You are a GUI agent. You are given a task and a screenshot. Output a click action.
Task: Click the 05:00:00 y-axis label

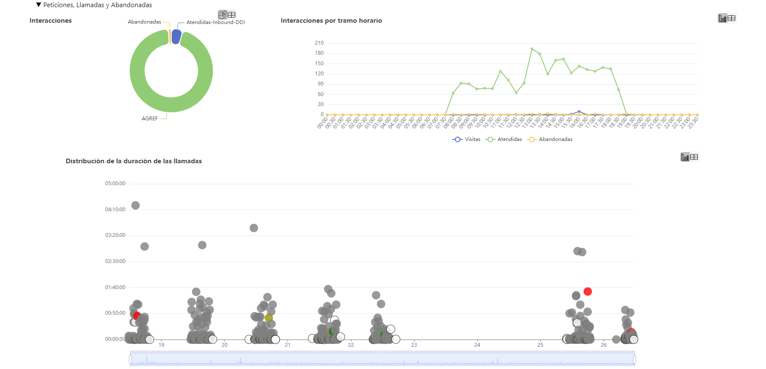click(115, 183)
